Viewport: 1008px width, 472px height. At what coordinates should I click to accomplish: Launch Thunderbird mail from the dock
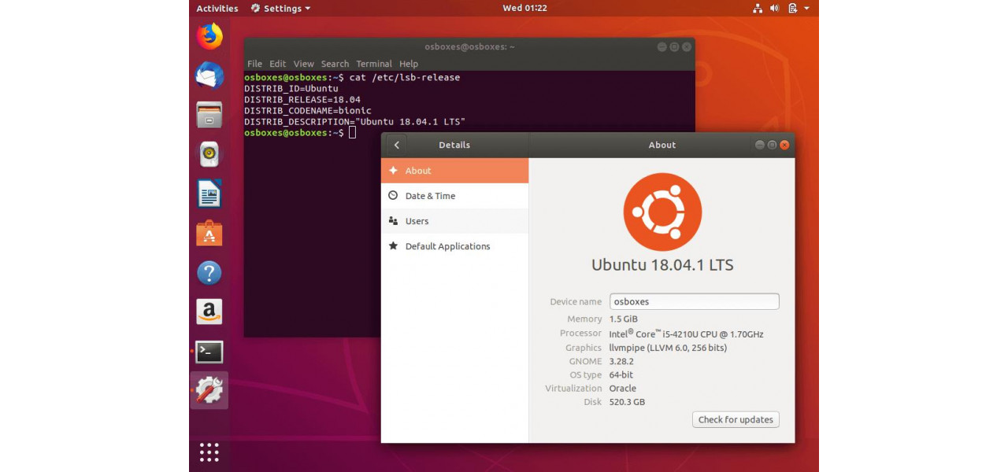coord(209,76)
